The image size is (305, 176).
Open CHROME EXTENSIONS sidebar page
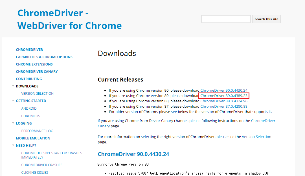[34, 64]
